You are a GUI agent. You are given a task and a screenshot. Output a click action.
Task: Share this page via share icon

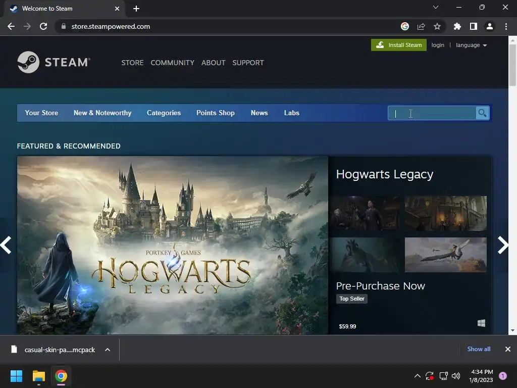(x=421, y=26)
